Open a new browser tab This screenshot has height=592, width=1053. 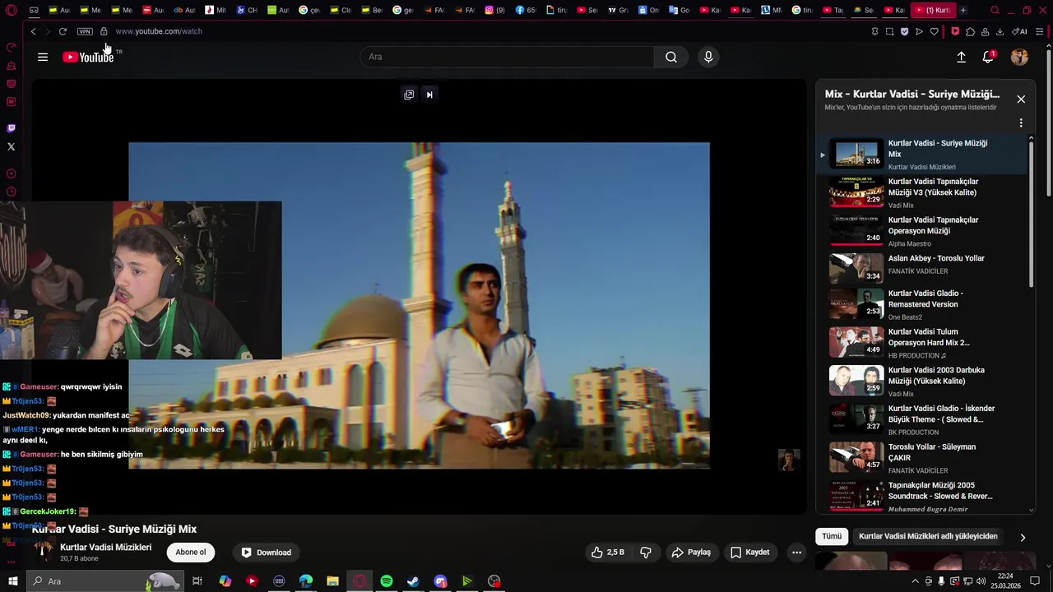tap(963, 10)
